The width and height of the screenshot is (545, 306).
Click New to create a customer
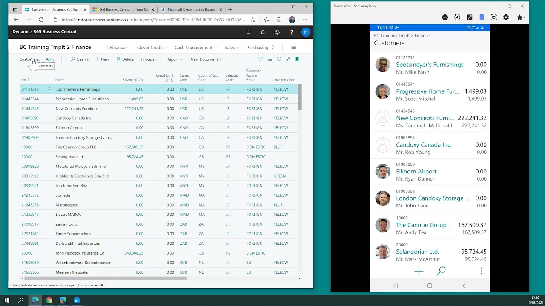tap(102, 59)
